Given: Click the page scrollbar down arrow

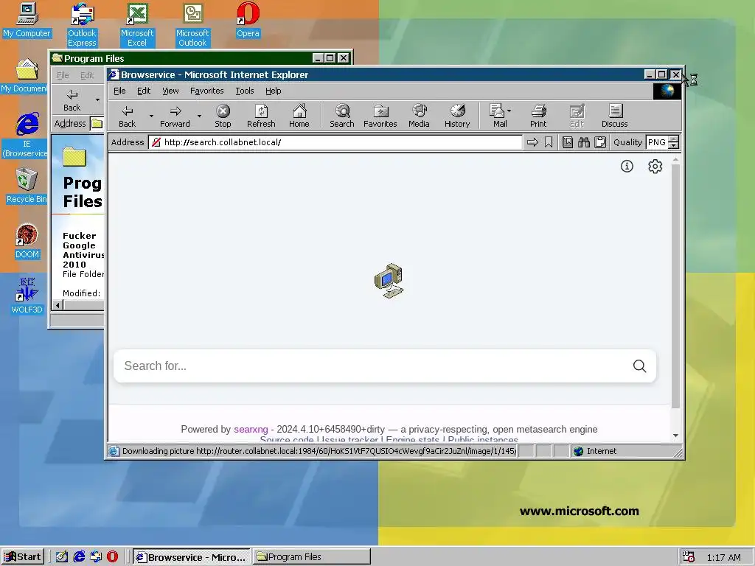Looking at the screenshot, I should pyautogui.click(x=675, y=436).
